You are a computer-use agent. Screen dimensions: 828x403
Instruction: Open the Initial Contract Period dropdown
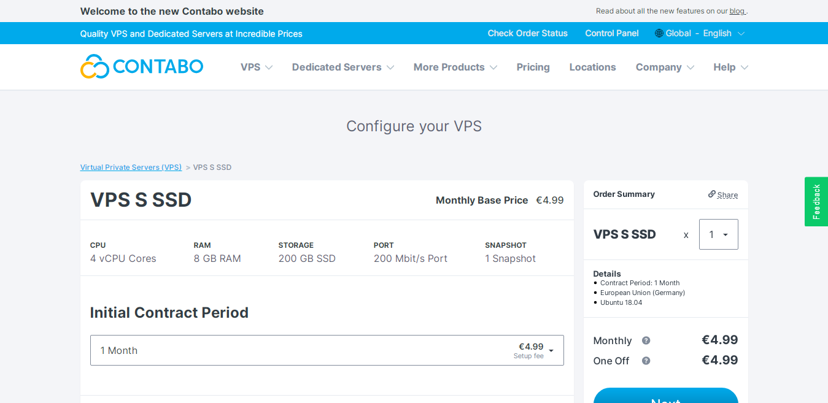(327, 350)
